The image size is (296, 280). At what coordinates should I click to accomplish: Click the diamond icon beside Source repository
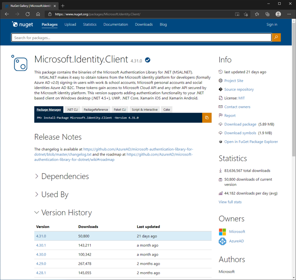(221, 89)
